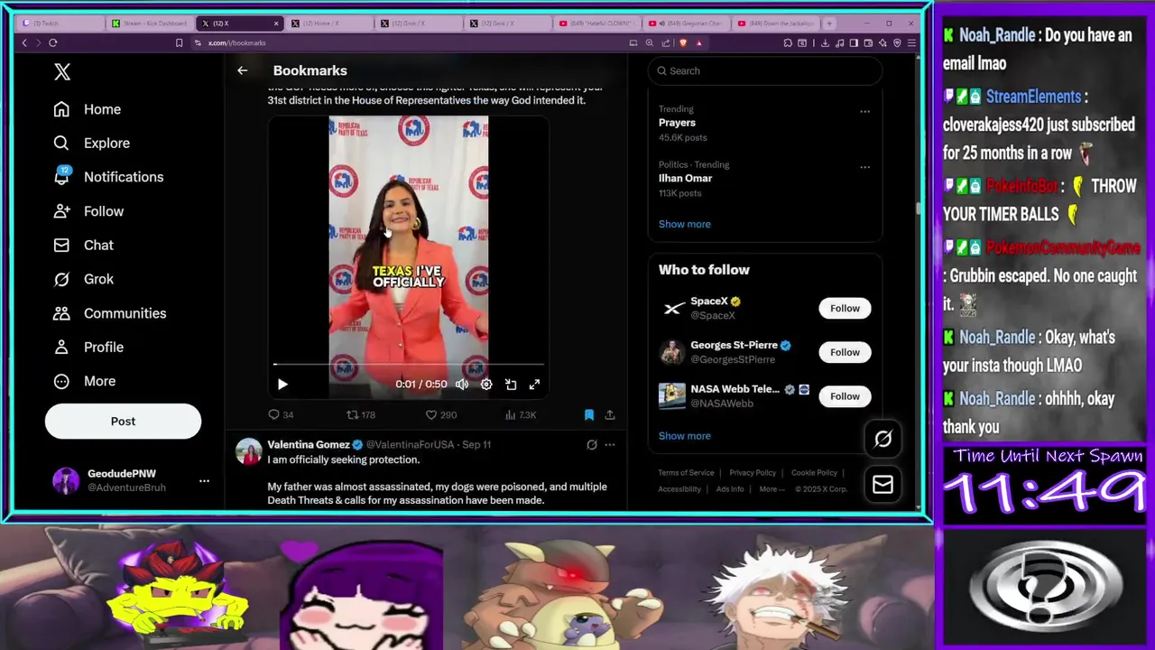Share the video tweet
This screenshot has width=1155, height=650.
click(x=610, y=414)
